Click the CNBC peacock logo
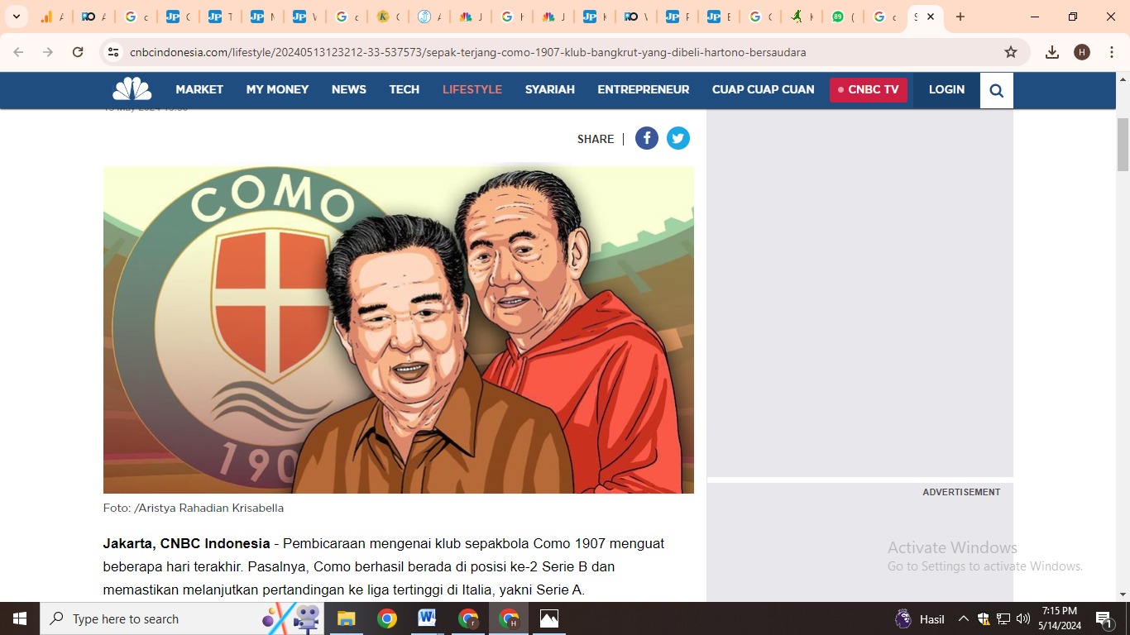Screen dimensions: 1130x635 point(132,89)
